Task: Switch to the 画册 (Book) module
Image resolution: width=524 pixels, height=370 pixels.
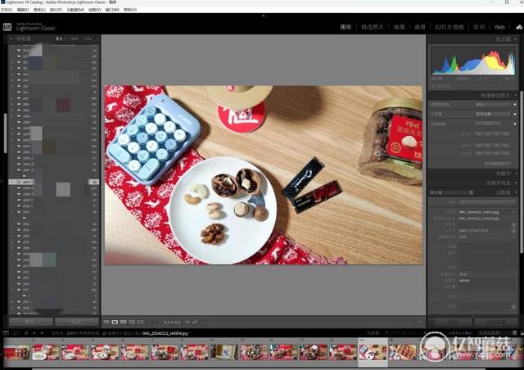Action: [420, 27]
